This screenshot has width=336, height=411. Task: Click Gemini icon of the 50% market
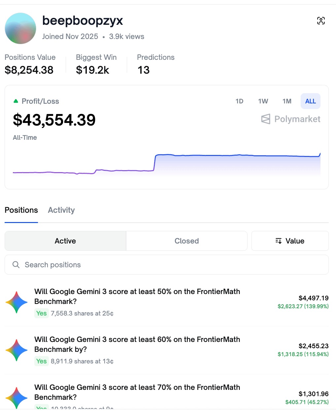17,302
